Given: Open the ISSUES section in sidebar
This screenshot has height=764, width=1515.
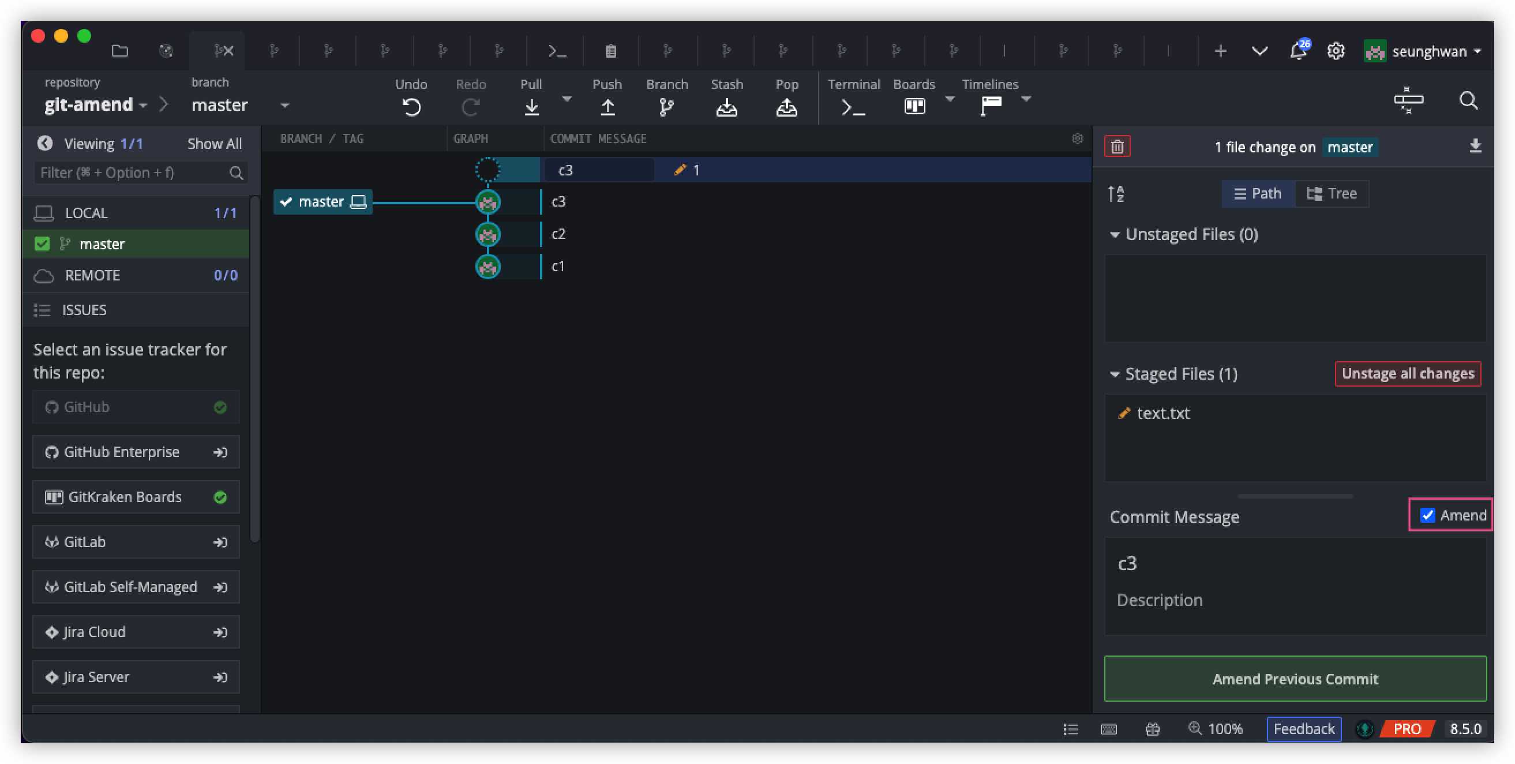Looking at the screenshot, I should point(84,310).
